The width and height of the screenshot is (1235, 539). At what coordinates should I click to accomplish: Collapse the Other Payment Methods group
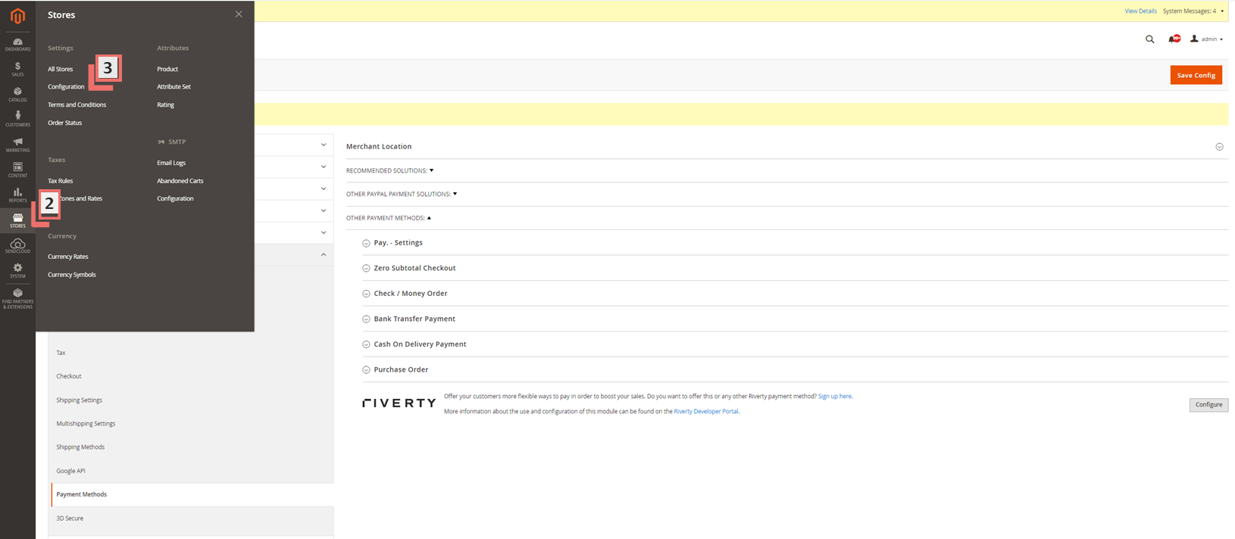tap(388, 218)
